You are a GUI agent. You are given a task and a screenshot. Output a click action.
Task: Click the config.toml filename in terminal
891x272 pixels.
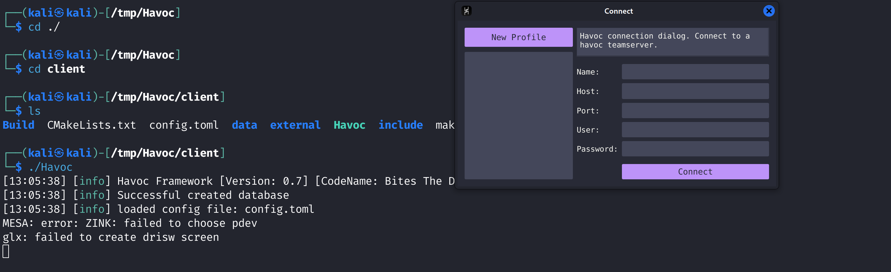click(184, 125)
